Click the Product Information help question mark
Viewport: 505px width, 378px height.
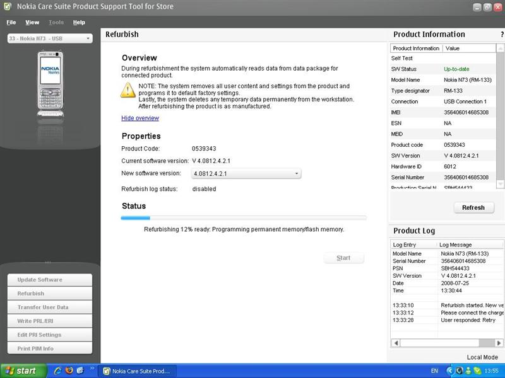[502, 35]
